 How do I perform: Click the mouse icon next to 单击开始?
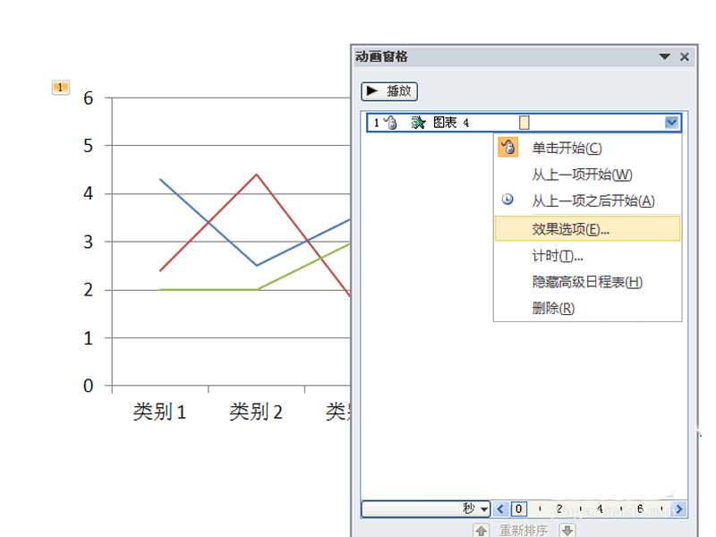(x=507, y=148)
